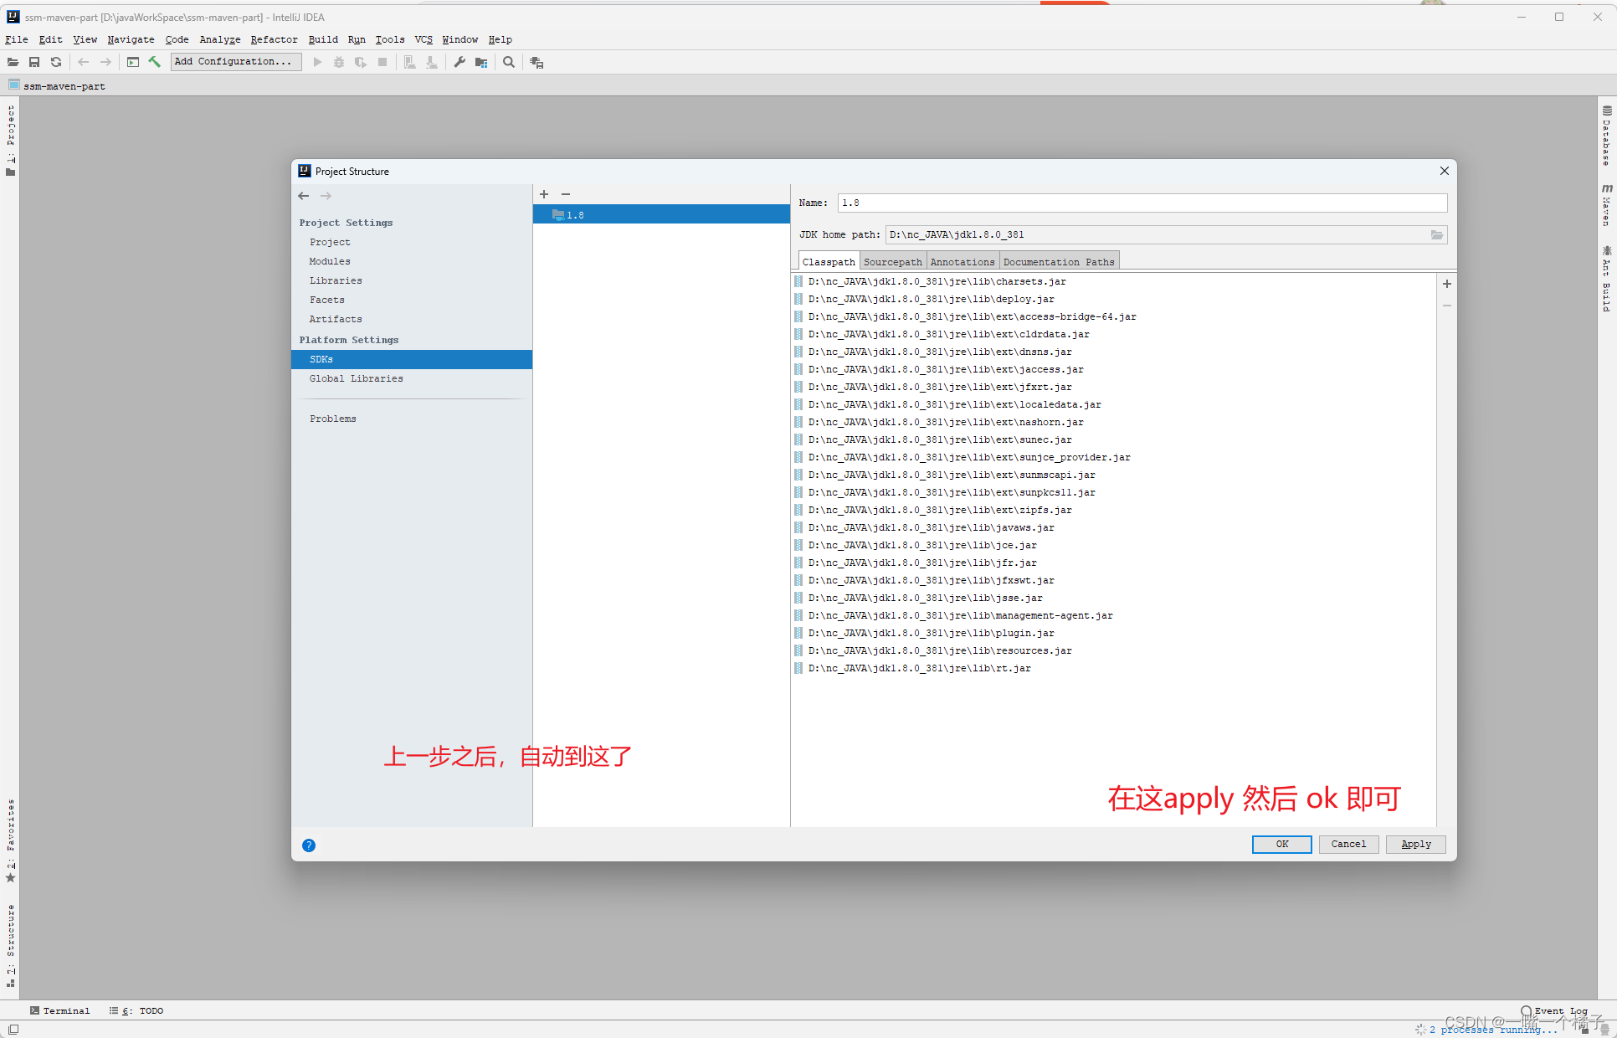
Task: Click the Run play icon
Action: (317, 62)
